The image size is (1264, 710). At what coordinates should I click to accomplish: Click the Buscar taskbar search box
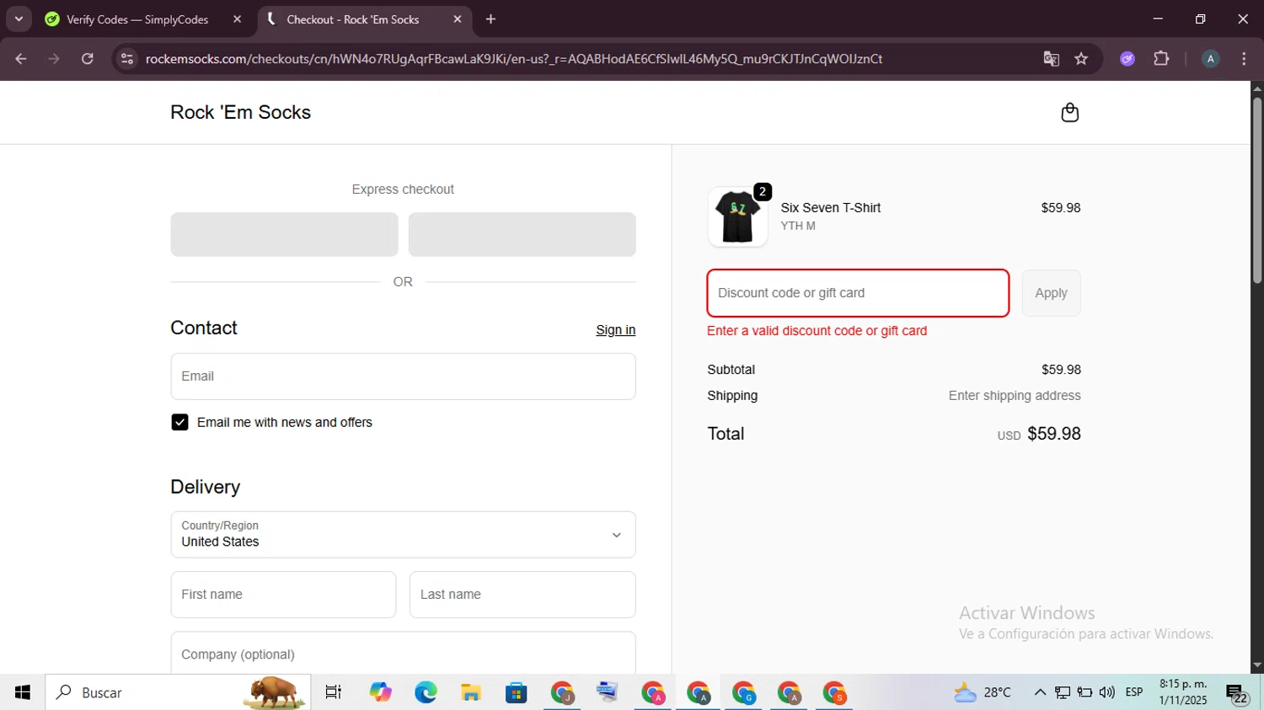[x=178, y=692]
